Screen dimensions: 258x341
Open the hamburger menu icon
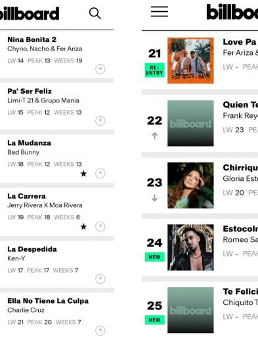pos(160,12)
